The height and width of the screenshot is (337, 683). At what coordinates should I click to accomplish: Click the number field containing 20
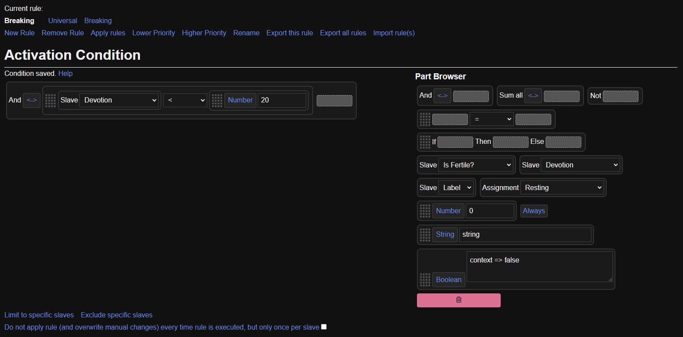tap(282, 100)
